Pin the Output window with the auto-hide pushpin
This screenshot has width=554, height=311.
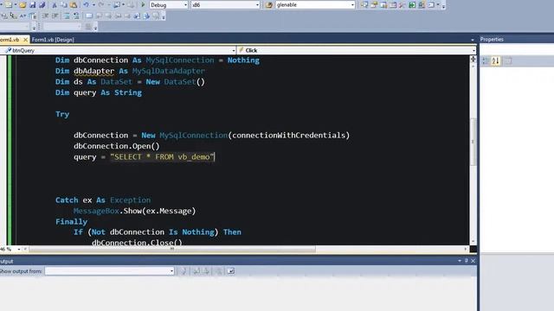(467, 261)
